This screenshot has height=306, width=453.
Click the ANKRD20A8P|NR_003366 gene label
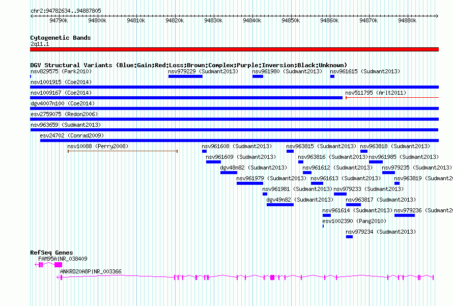pyautogui.click(x=91, y=271)
